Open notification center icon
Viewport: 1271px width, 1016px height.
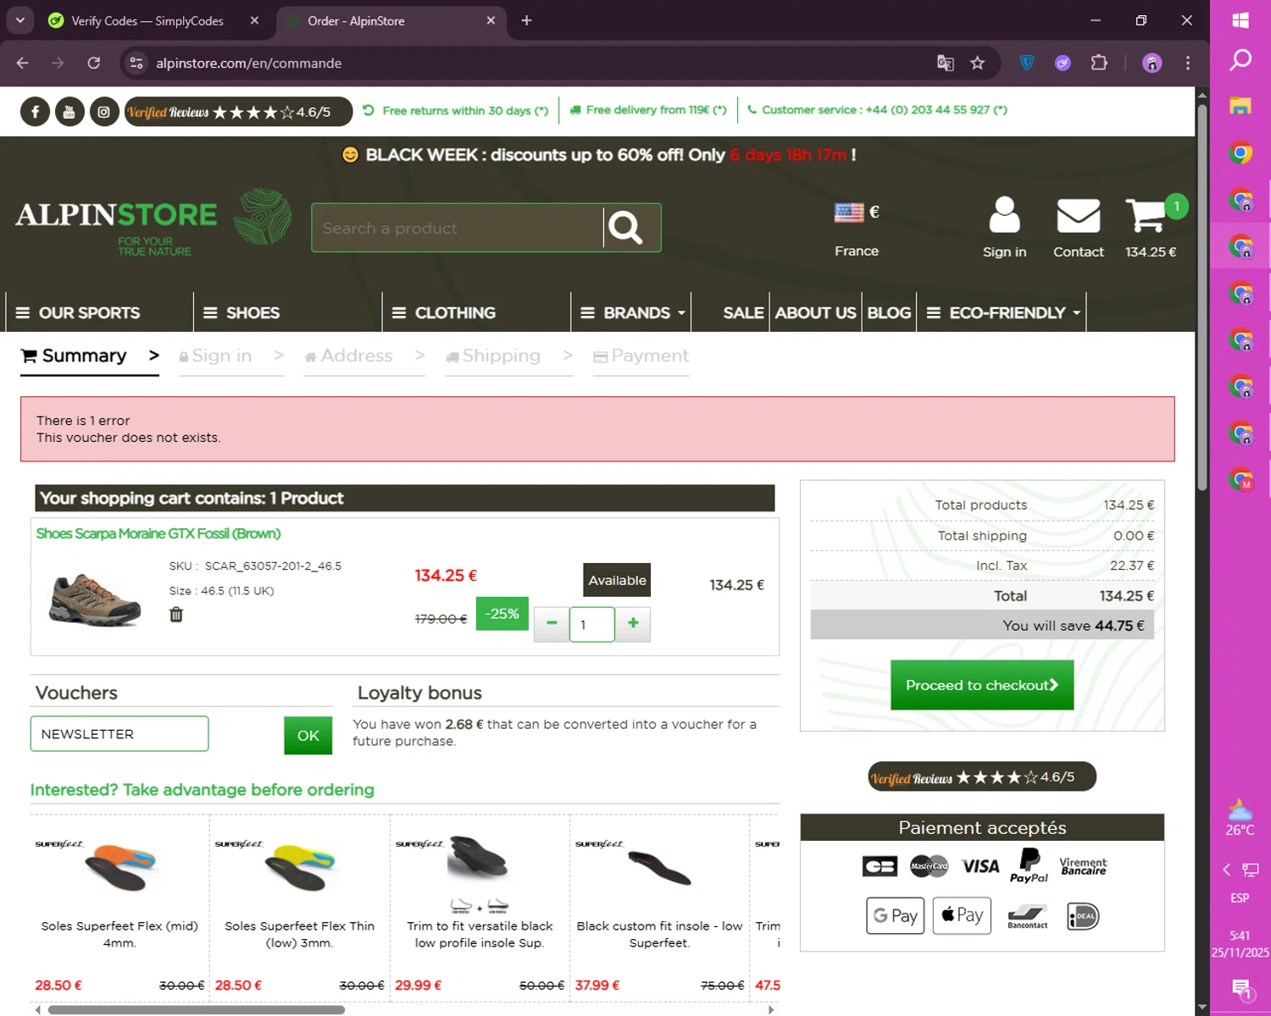(x=1240, y=988)
